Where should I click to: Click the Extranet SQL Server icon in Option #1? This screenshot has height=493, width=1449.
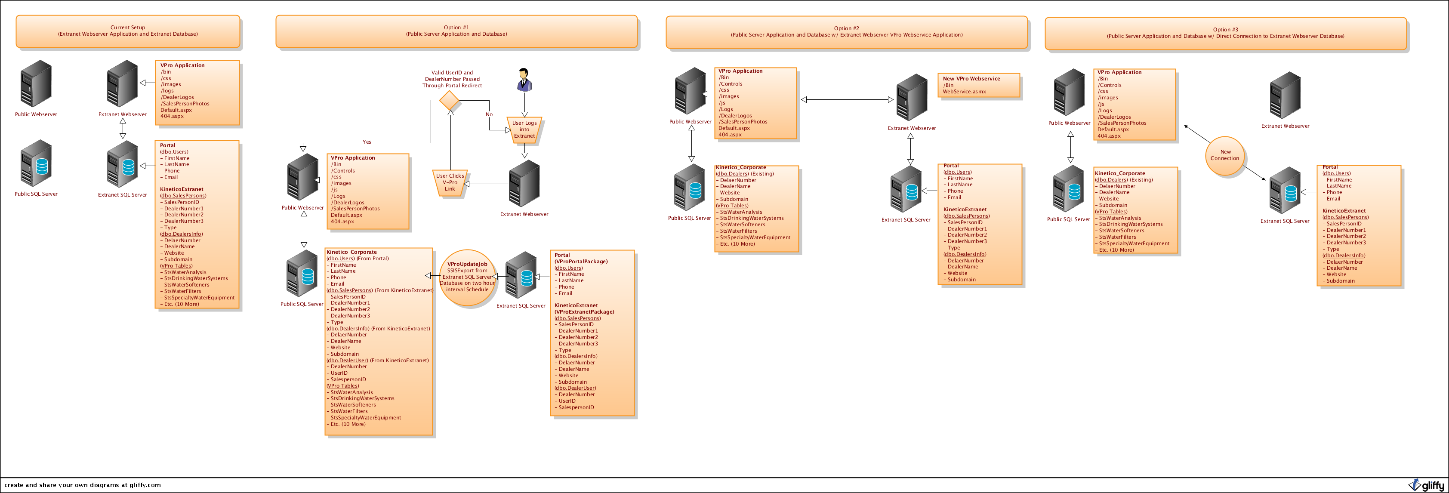(x=521, y=275)
